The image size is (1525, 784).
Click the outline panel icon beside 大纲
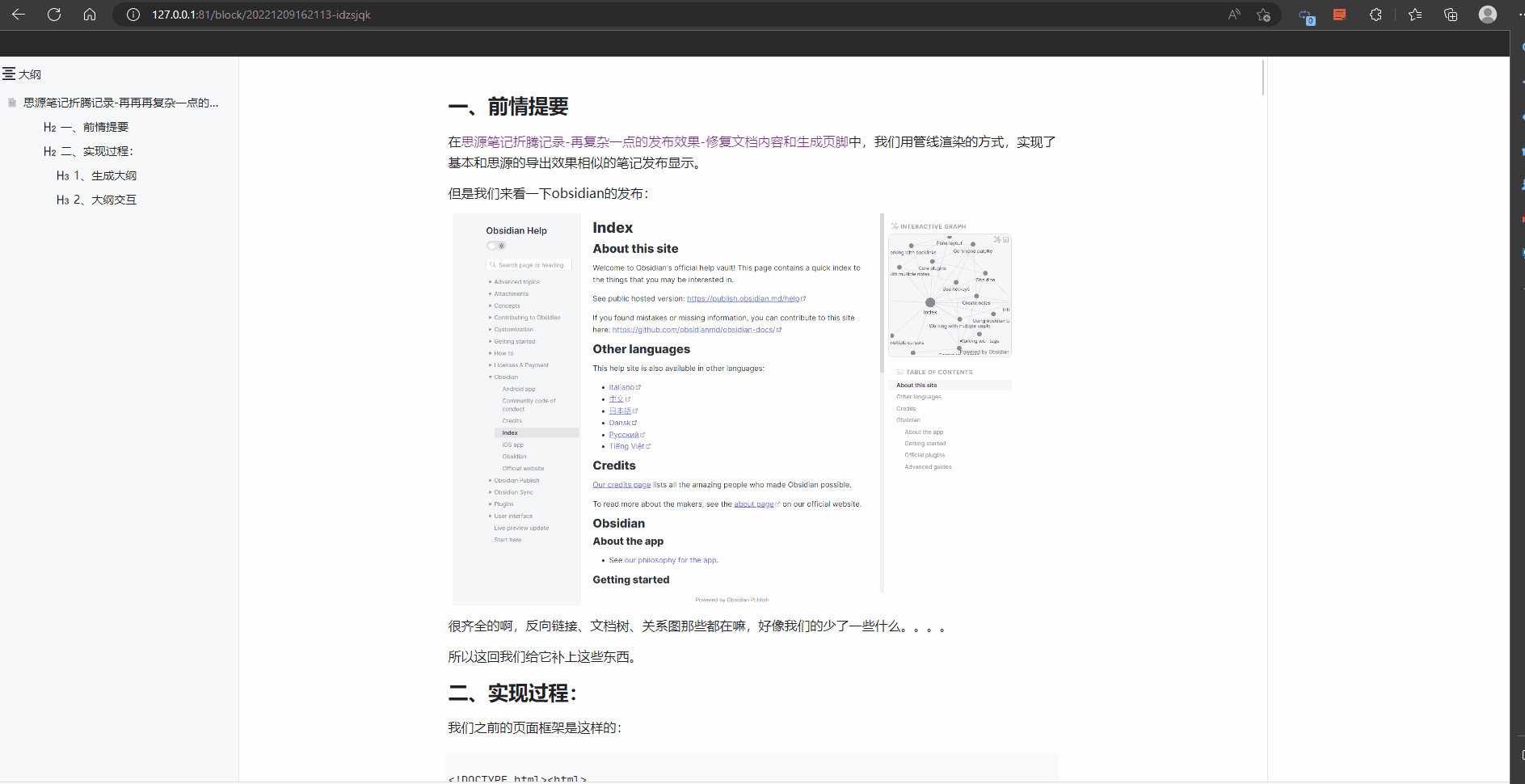tap(10, 73)
